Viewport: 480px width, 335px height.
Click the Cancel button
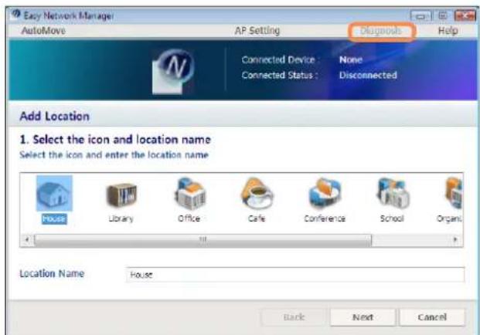[x=432, y=317]
